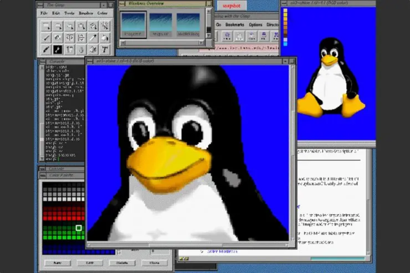Pick the light blue swatch in small Tux window
The height and width of the screenshot is (273, 410).
tap(285, 44)
